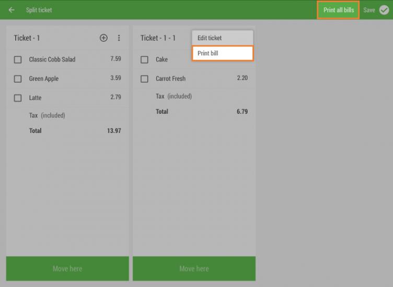Click the 3.59 price
This screenshot has width=393, height=287.
click(x=115, y=78)
